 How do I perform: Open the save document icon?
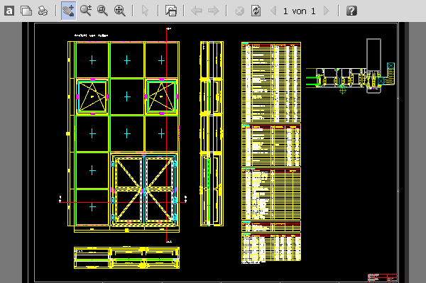click(171, 11)
